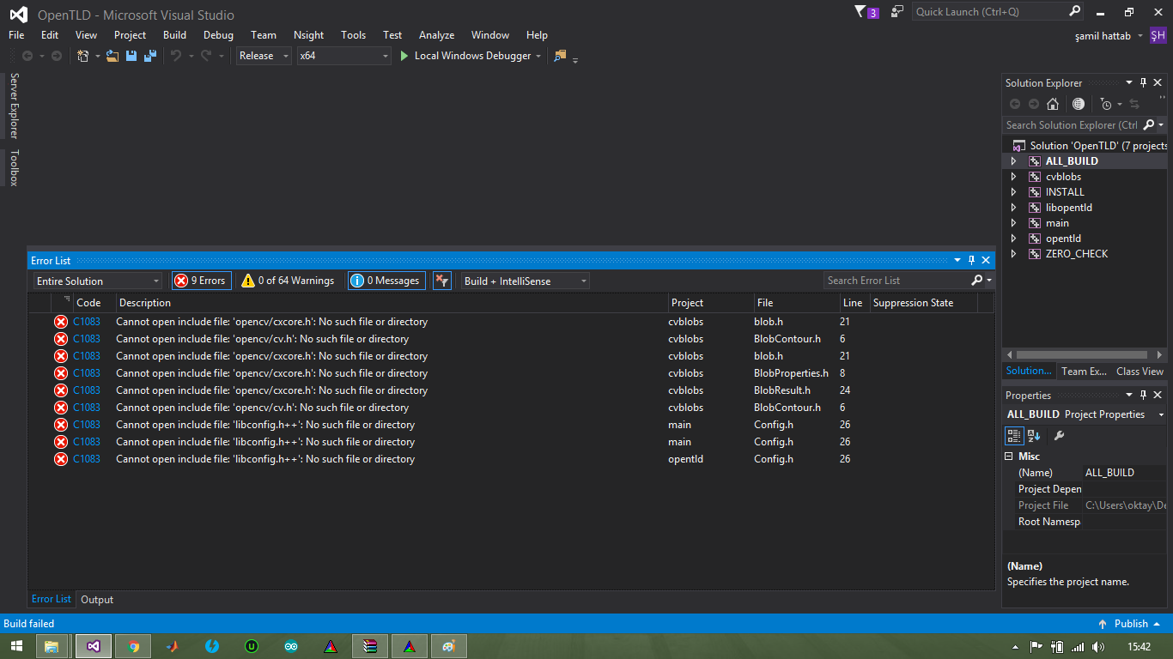Click the Alphabetical sort icon in Properties
This screenshot has height=659, width=1173.
[1034, 436]
